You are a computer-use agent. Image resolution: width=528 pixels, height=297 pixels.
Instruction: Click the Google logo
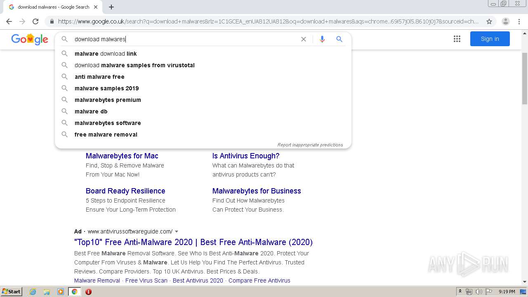[x=30, y=39]
